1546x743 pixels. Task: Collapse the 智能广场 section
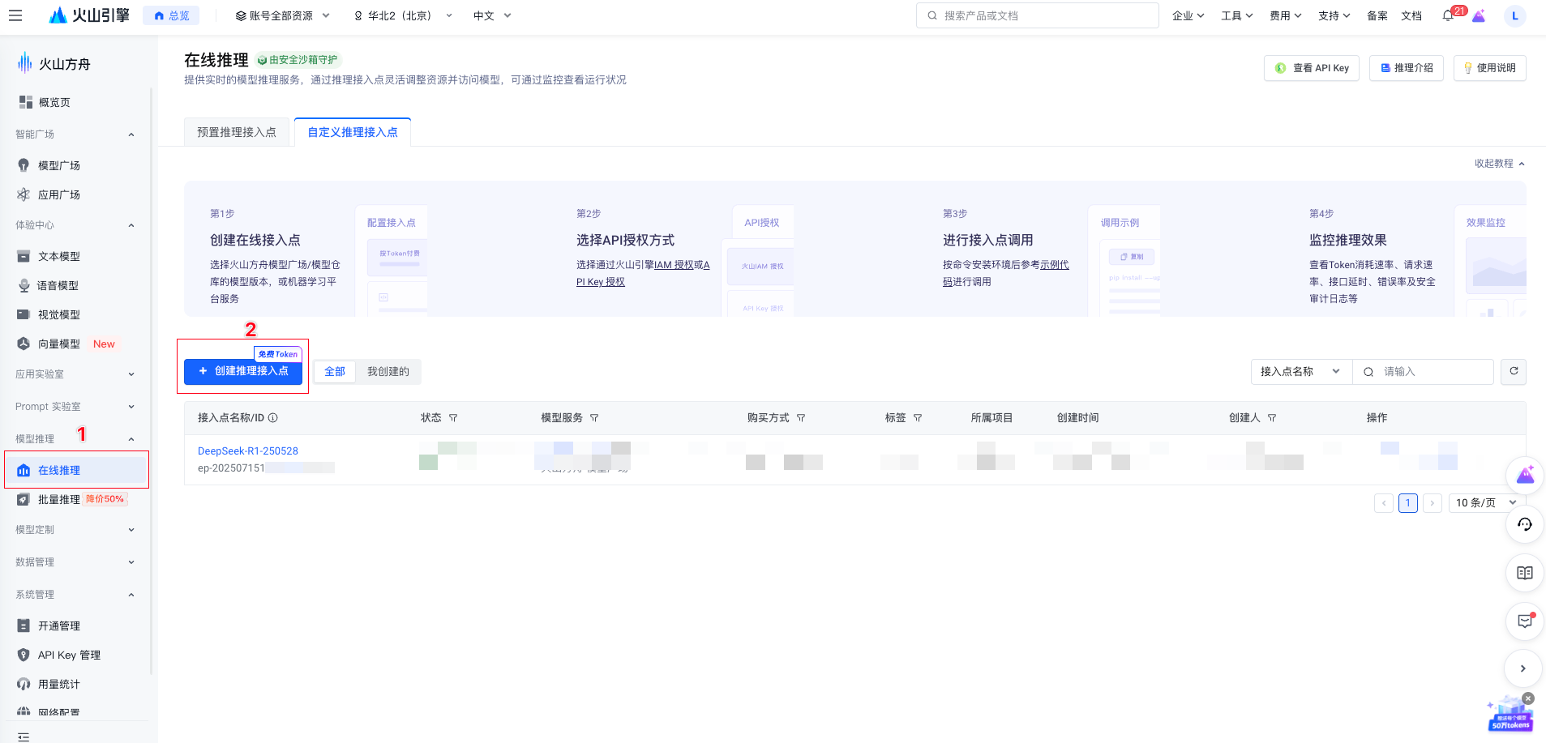[x=75, y=135]
